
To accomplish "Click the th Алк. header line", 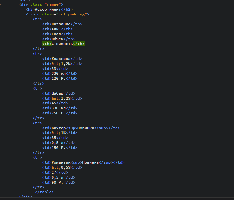I will pyautogui.click(x=57, y=29).
